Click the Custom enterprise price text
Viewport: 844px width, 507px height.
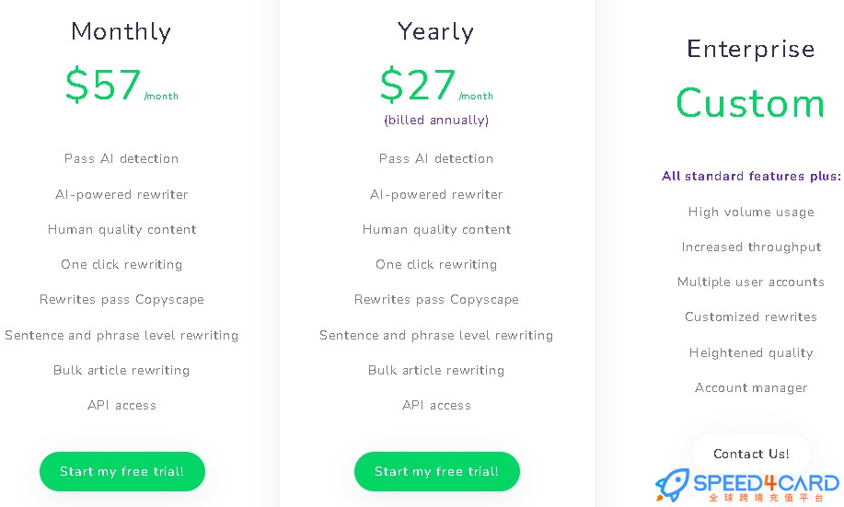[x=750, y=103]
